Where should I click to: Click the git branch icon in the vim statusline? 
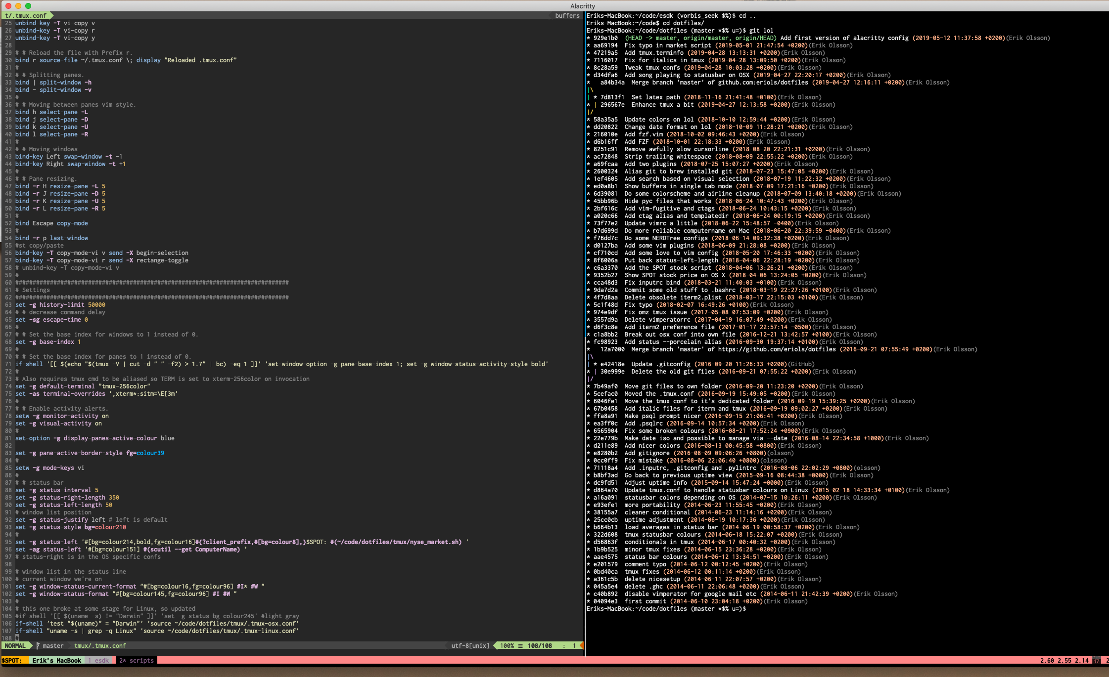click(38, 645)
